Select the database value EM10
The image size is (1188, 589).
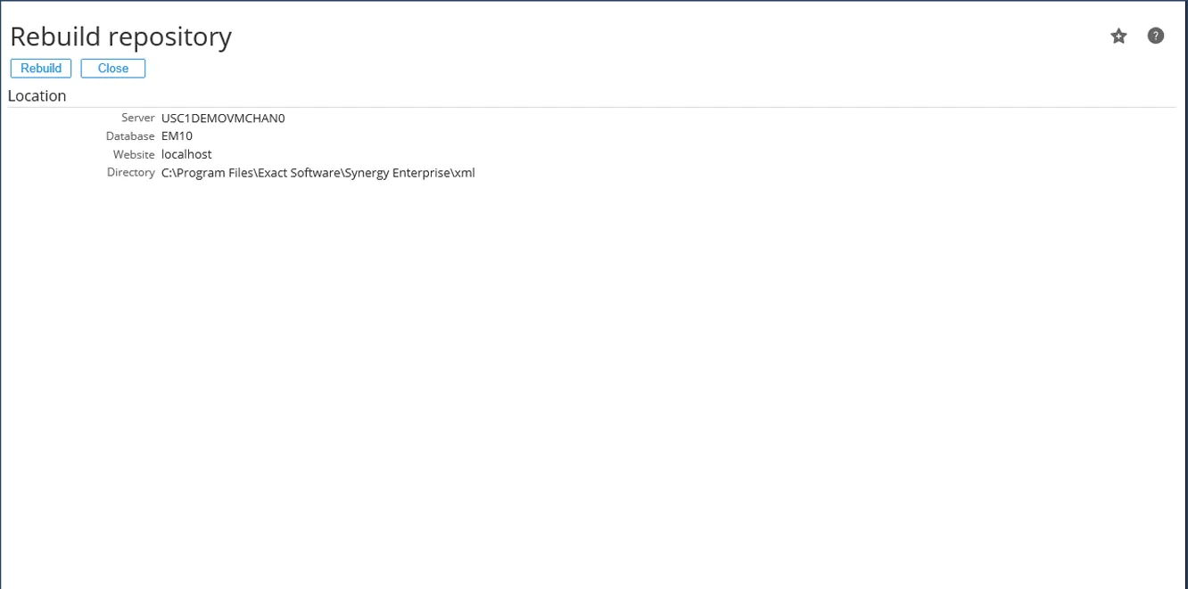point(177,136)
